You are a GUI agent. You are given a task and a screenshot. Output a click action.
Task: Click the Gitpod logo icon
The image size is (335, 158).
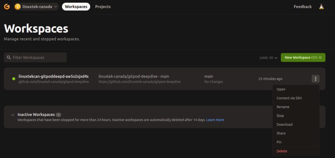(x=7, y=7)
